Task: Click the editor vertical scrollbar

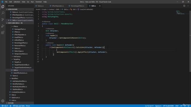Action: click(x=190, y=41)
